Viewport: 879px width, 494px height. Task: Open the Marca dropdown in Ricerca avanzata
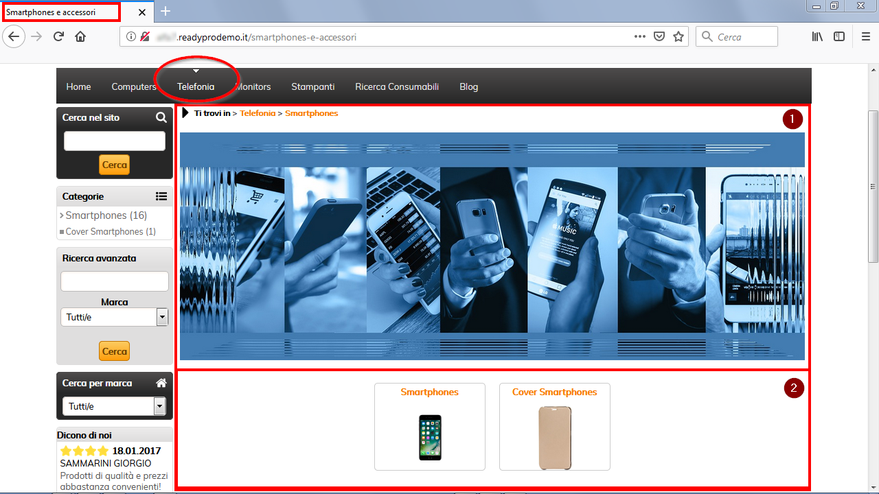115,317
